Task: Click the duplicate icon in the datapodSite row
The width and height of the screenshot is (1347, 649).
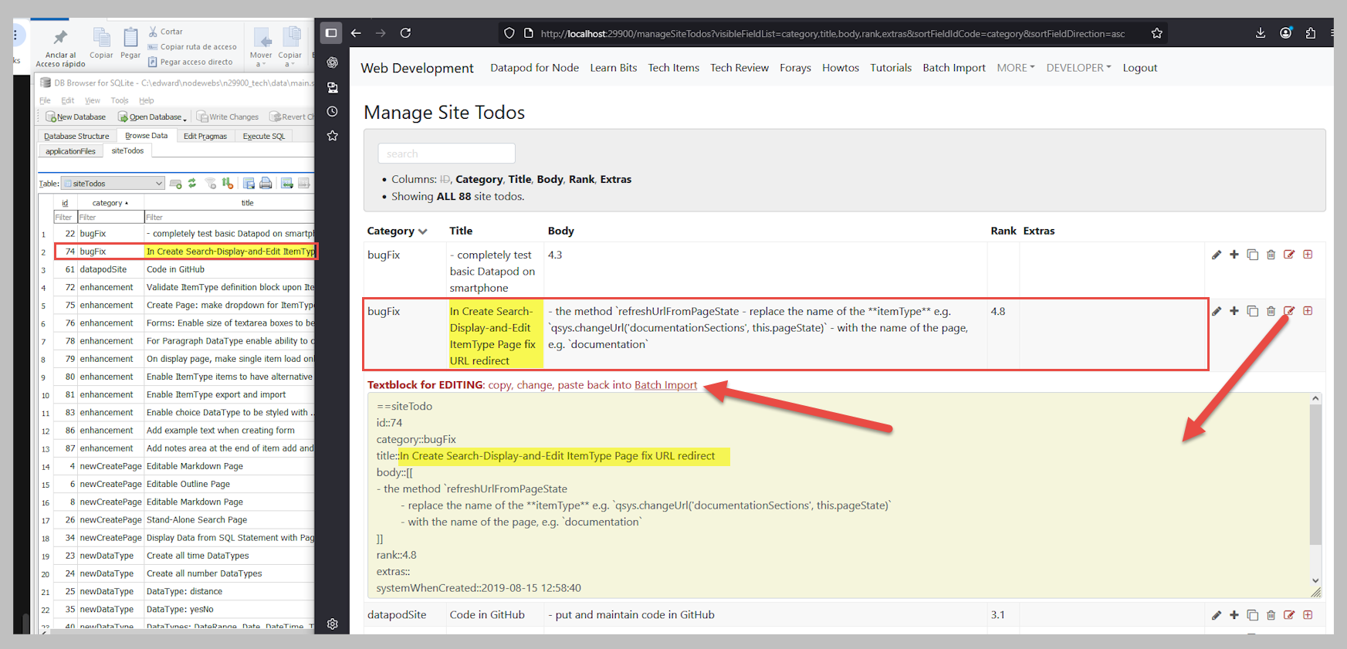Action: (1252, 616)
